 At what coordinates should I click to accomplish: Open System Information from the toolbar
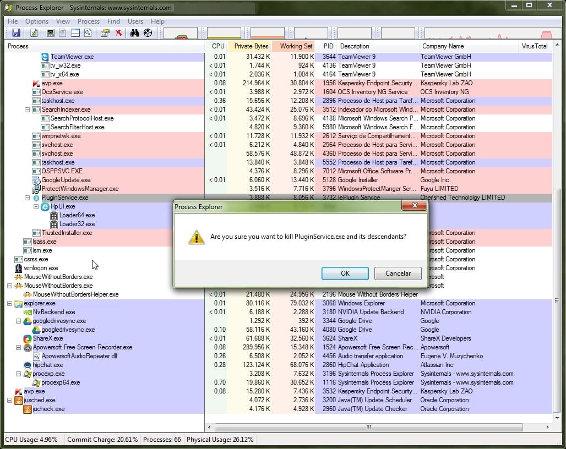click(x=51, y=33)
